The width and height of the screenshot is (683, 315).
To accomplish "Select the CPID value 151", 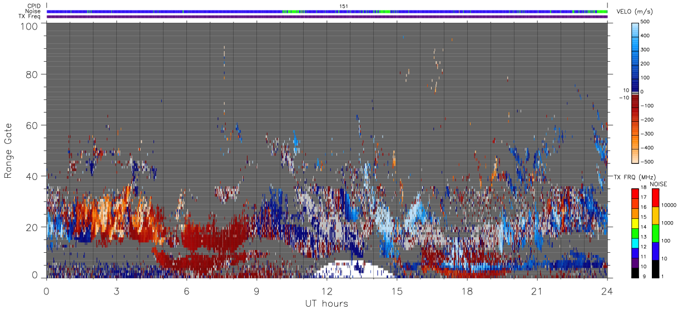I will point(343,6).
